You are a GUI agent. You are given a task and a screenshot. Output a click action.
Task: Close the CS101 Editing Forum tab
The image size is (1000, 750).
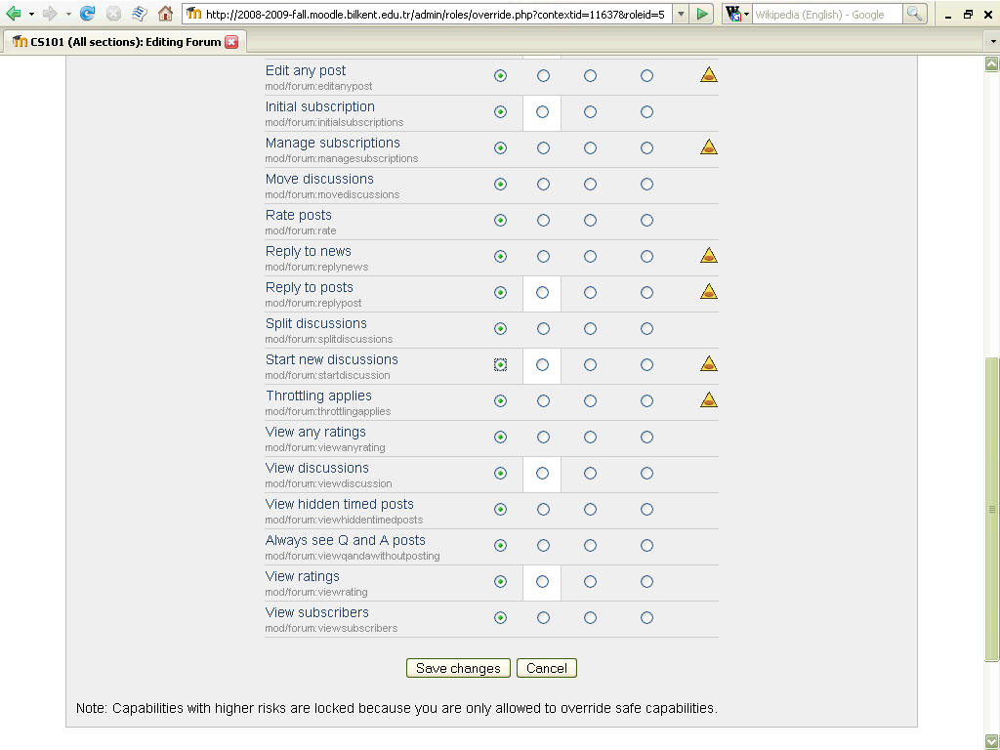[232, 42]
